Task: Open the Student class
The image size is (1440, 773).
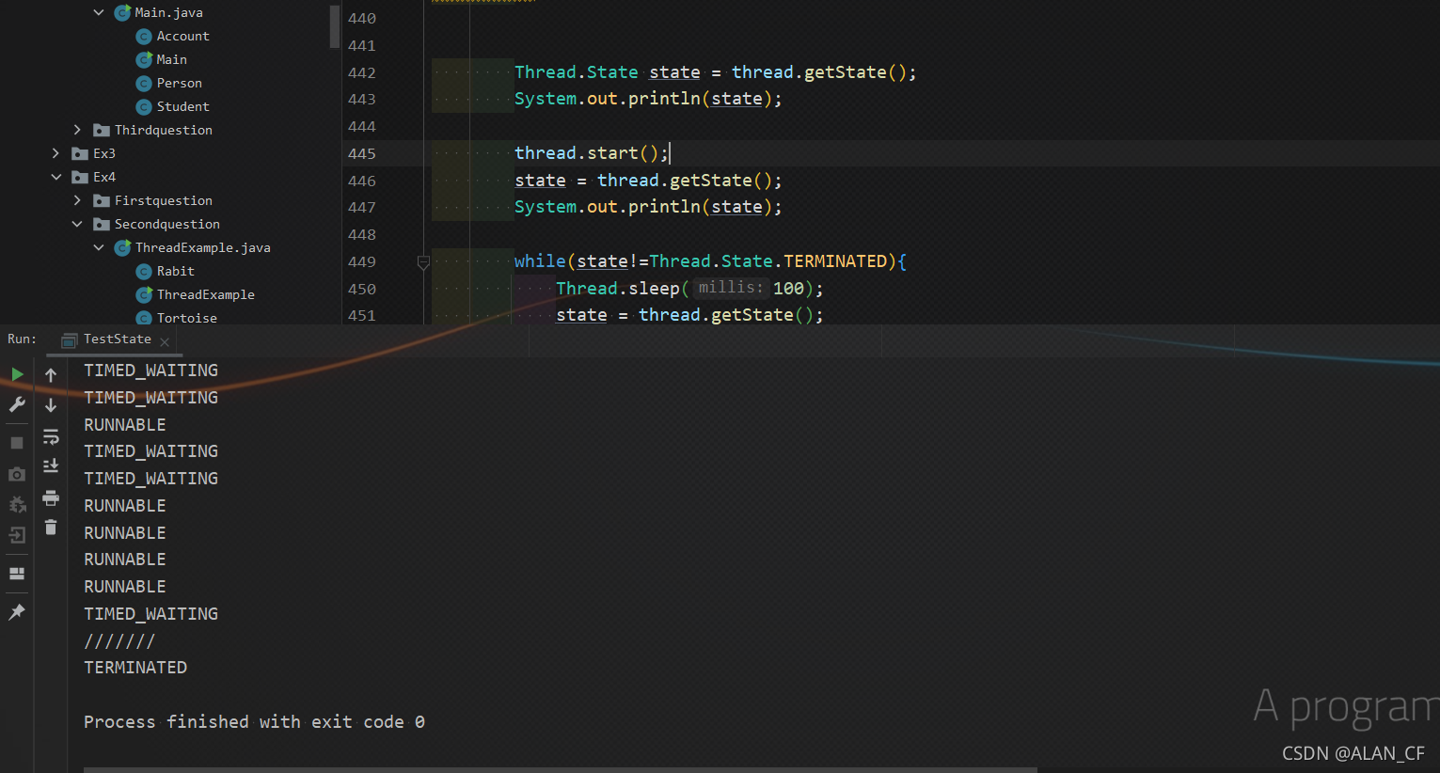Action: [x=182, y=106]
